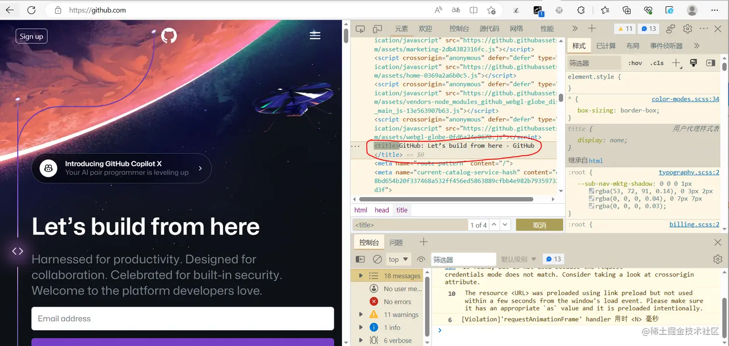729x346 pixels.
Task: Click the <title> search box in Elements
Action: [x=410, y=225]
